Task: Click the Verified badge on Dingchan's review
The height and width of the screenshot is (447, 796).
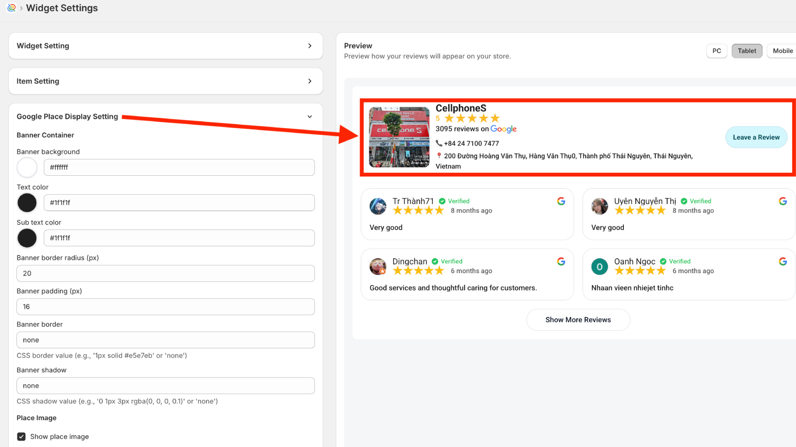Action: click(x=447, y=261)
